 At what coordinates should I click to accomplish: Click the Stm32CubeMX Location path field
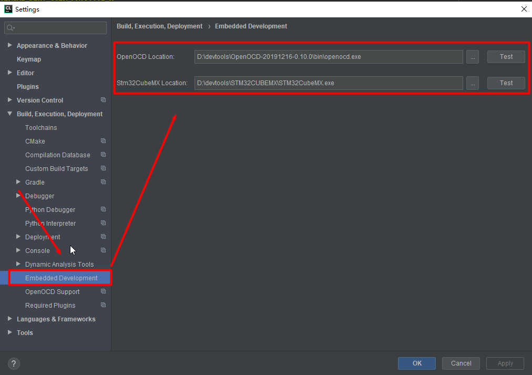[329, 83]
